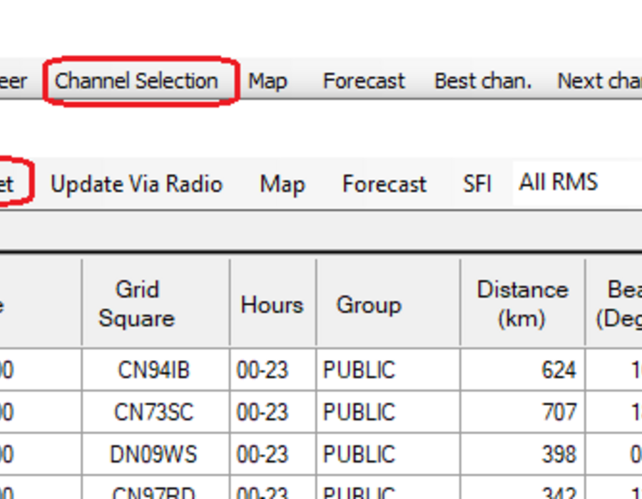Click the 398 distance cell
Screen dimensions: 642x499
coord(522,454)
